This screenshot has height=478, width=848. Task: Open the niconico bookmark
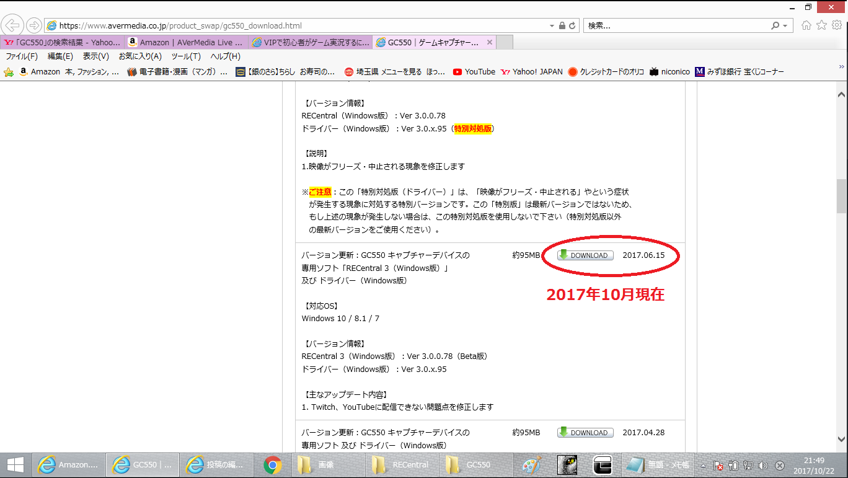click(669, 72)
